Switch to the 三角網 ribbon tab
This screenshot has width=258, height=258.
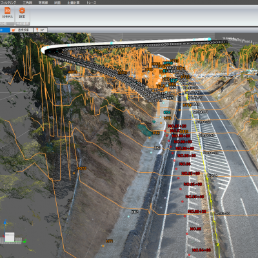[x=28, y=3]
